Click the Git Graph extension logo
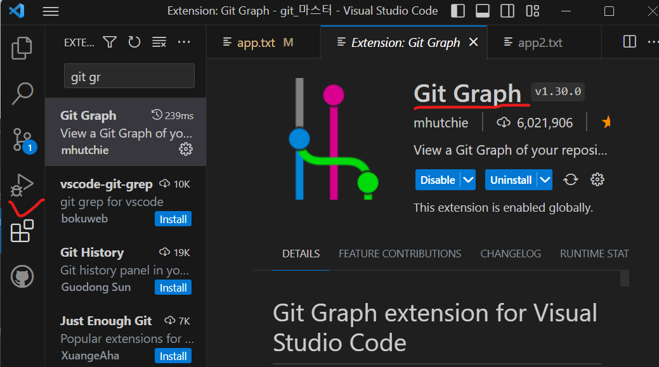This screenshot has height=367, width=659. 334,139
